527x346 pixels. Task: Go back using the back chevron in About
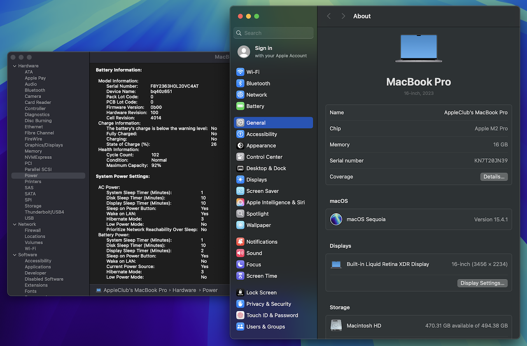point(329,16)
